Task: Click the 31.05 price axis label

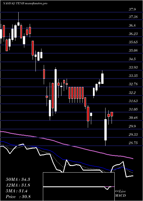Action: click(133, 109)
